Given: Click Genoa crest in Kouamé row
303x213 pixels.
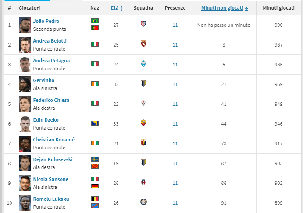Looking at the screenshot, I should (143, 143).
